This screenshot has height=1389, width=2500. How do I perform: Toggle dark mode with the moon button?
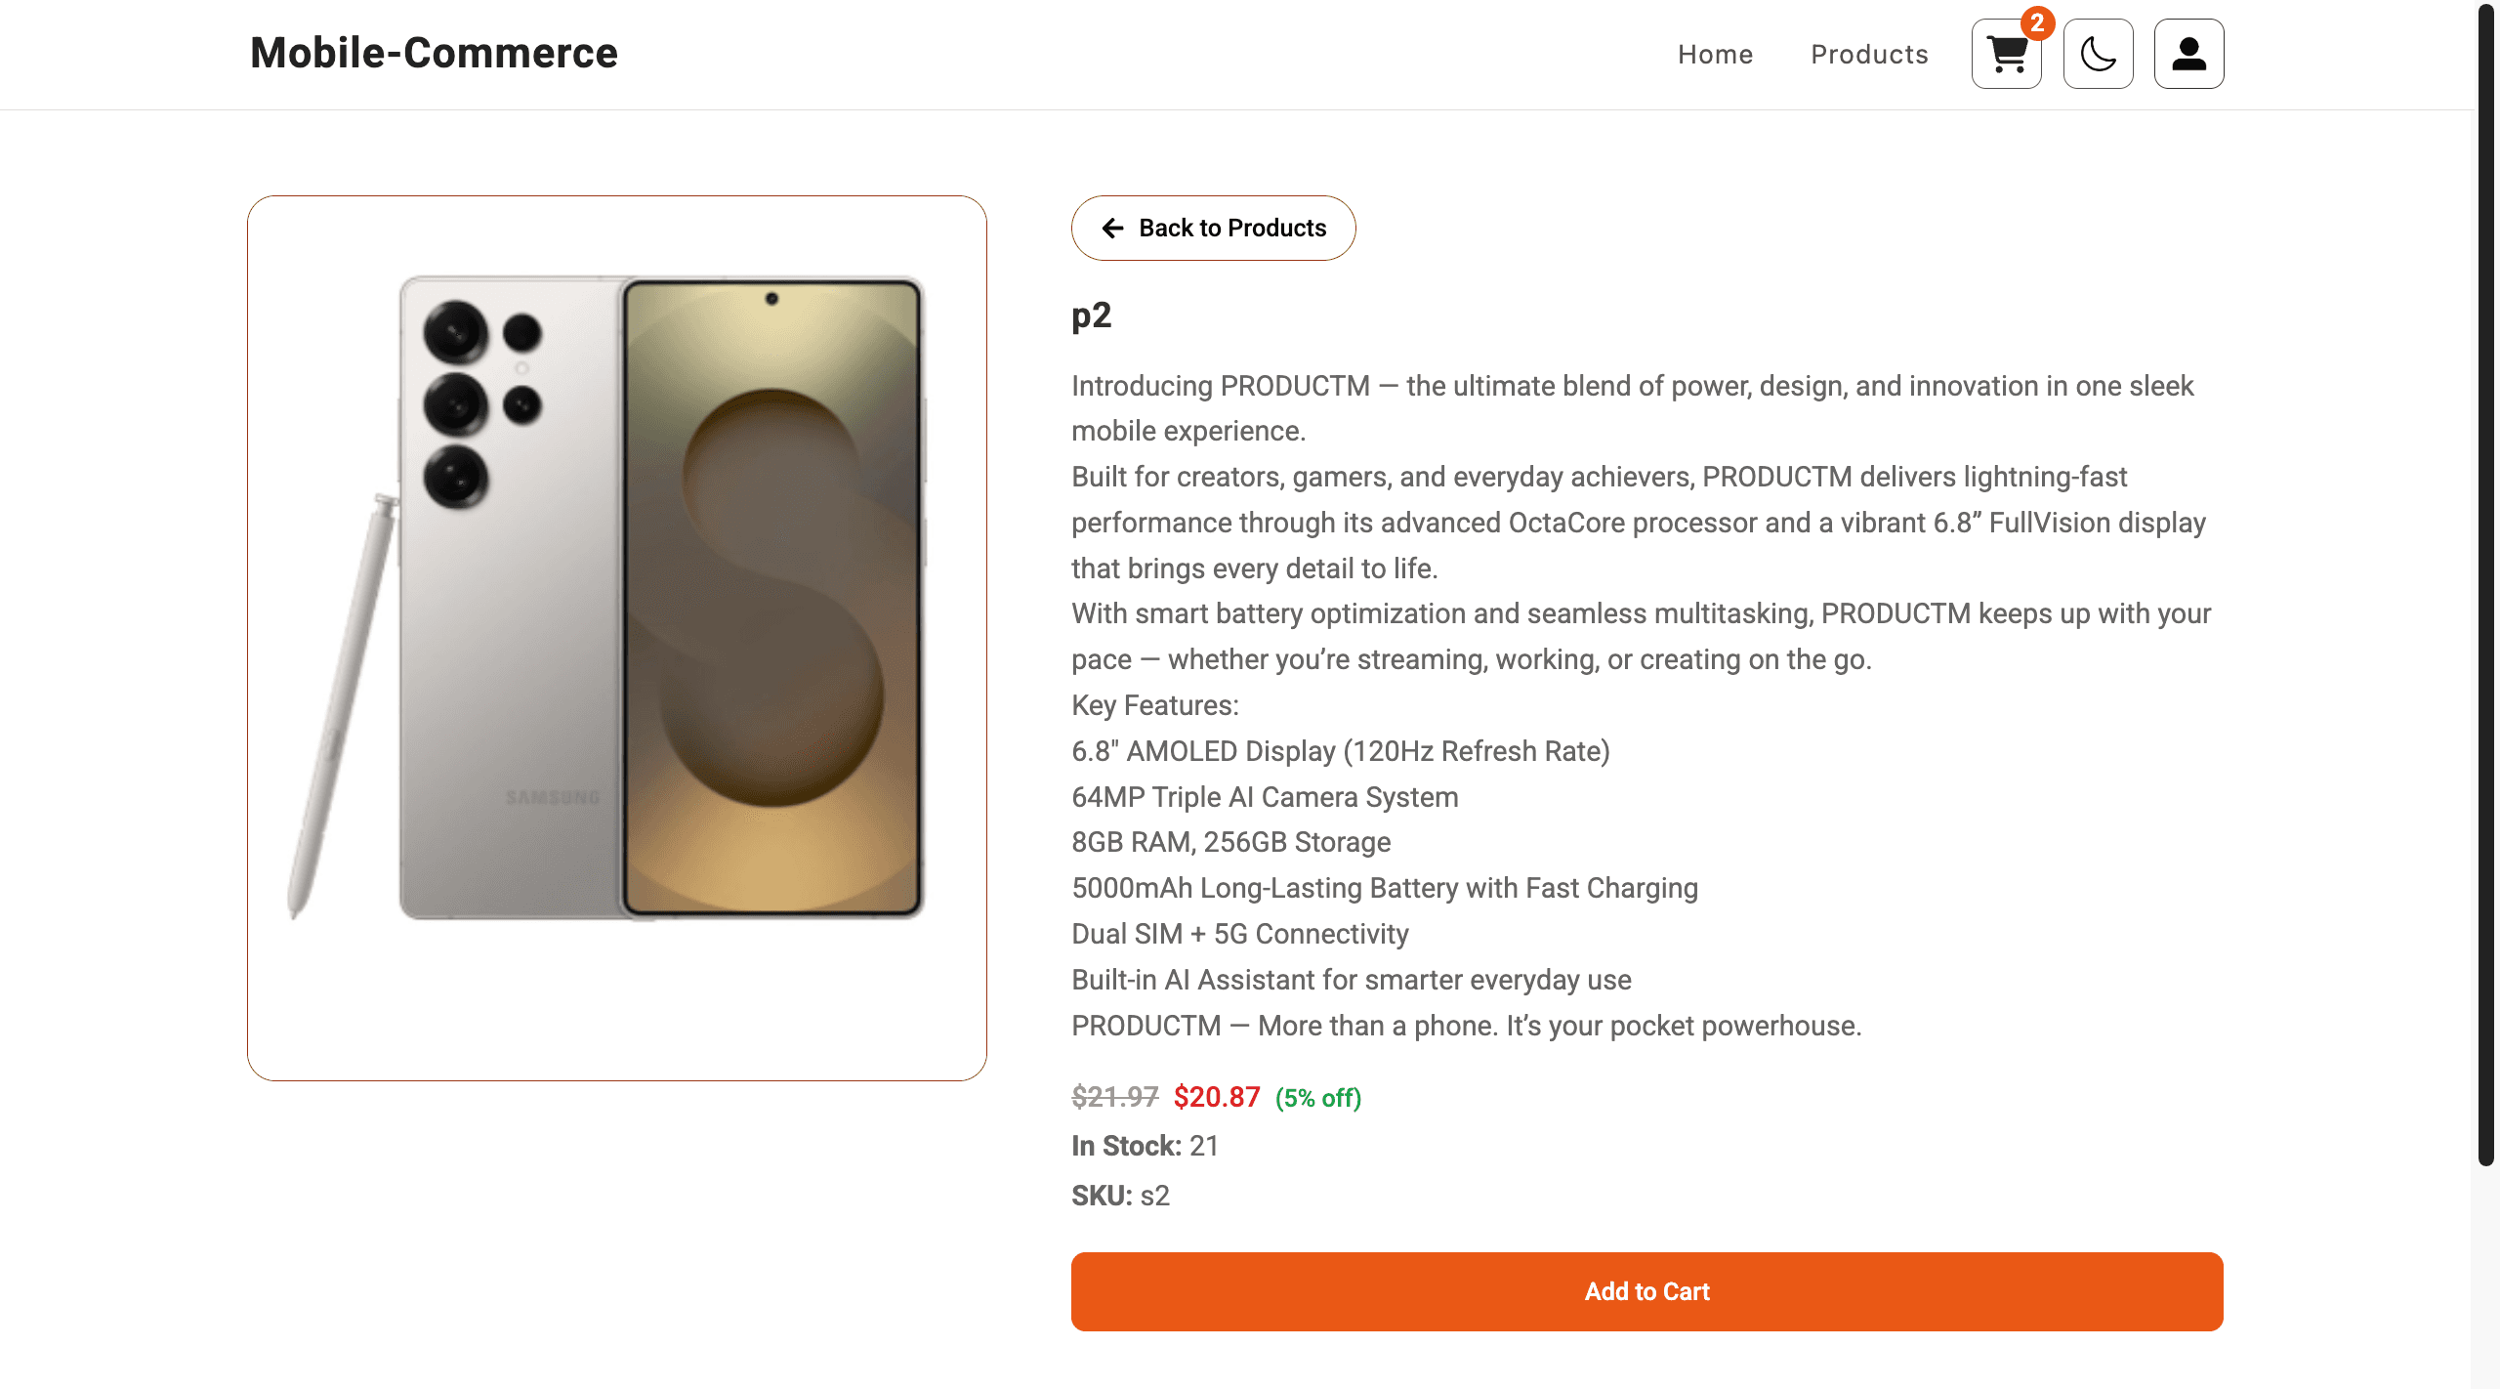pyautogui.click(x=2098, y=54)
